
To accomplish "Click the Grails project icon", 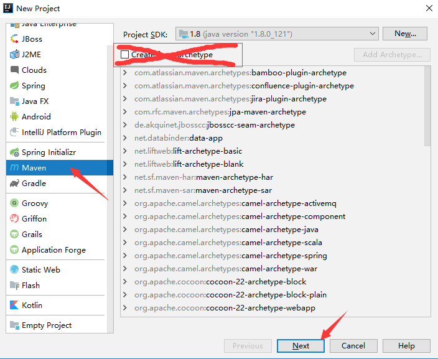I will click(x=14, y=234).
